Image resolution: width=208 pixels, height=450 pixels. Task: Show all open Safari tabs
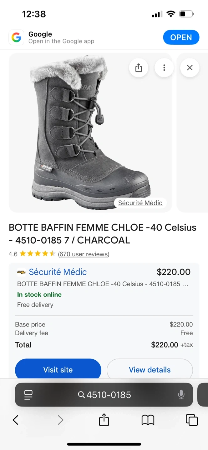pyautogui.click(x=192, y=420)
